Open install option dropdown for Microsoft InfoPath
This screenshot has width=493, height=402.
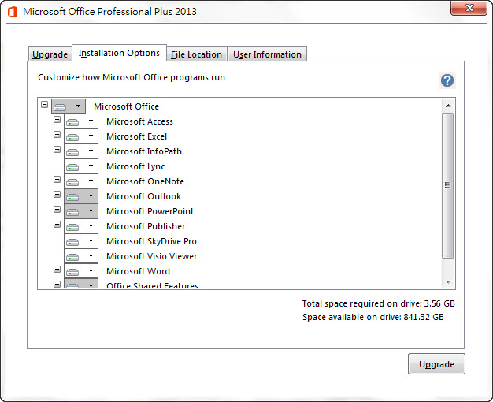(x=81, y=151)
